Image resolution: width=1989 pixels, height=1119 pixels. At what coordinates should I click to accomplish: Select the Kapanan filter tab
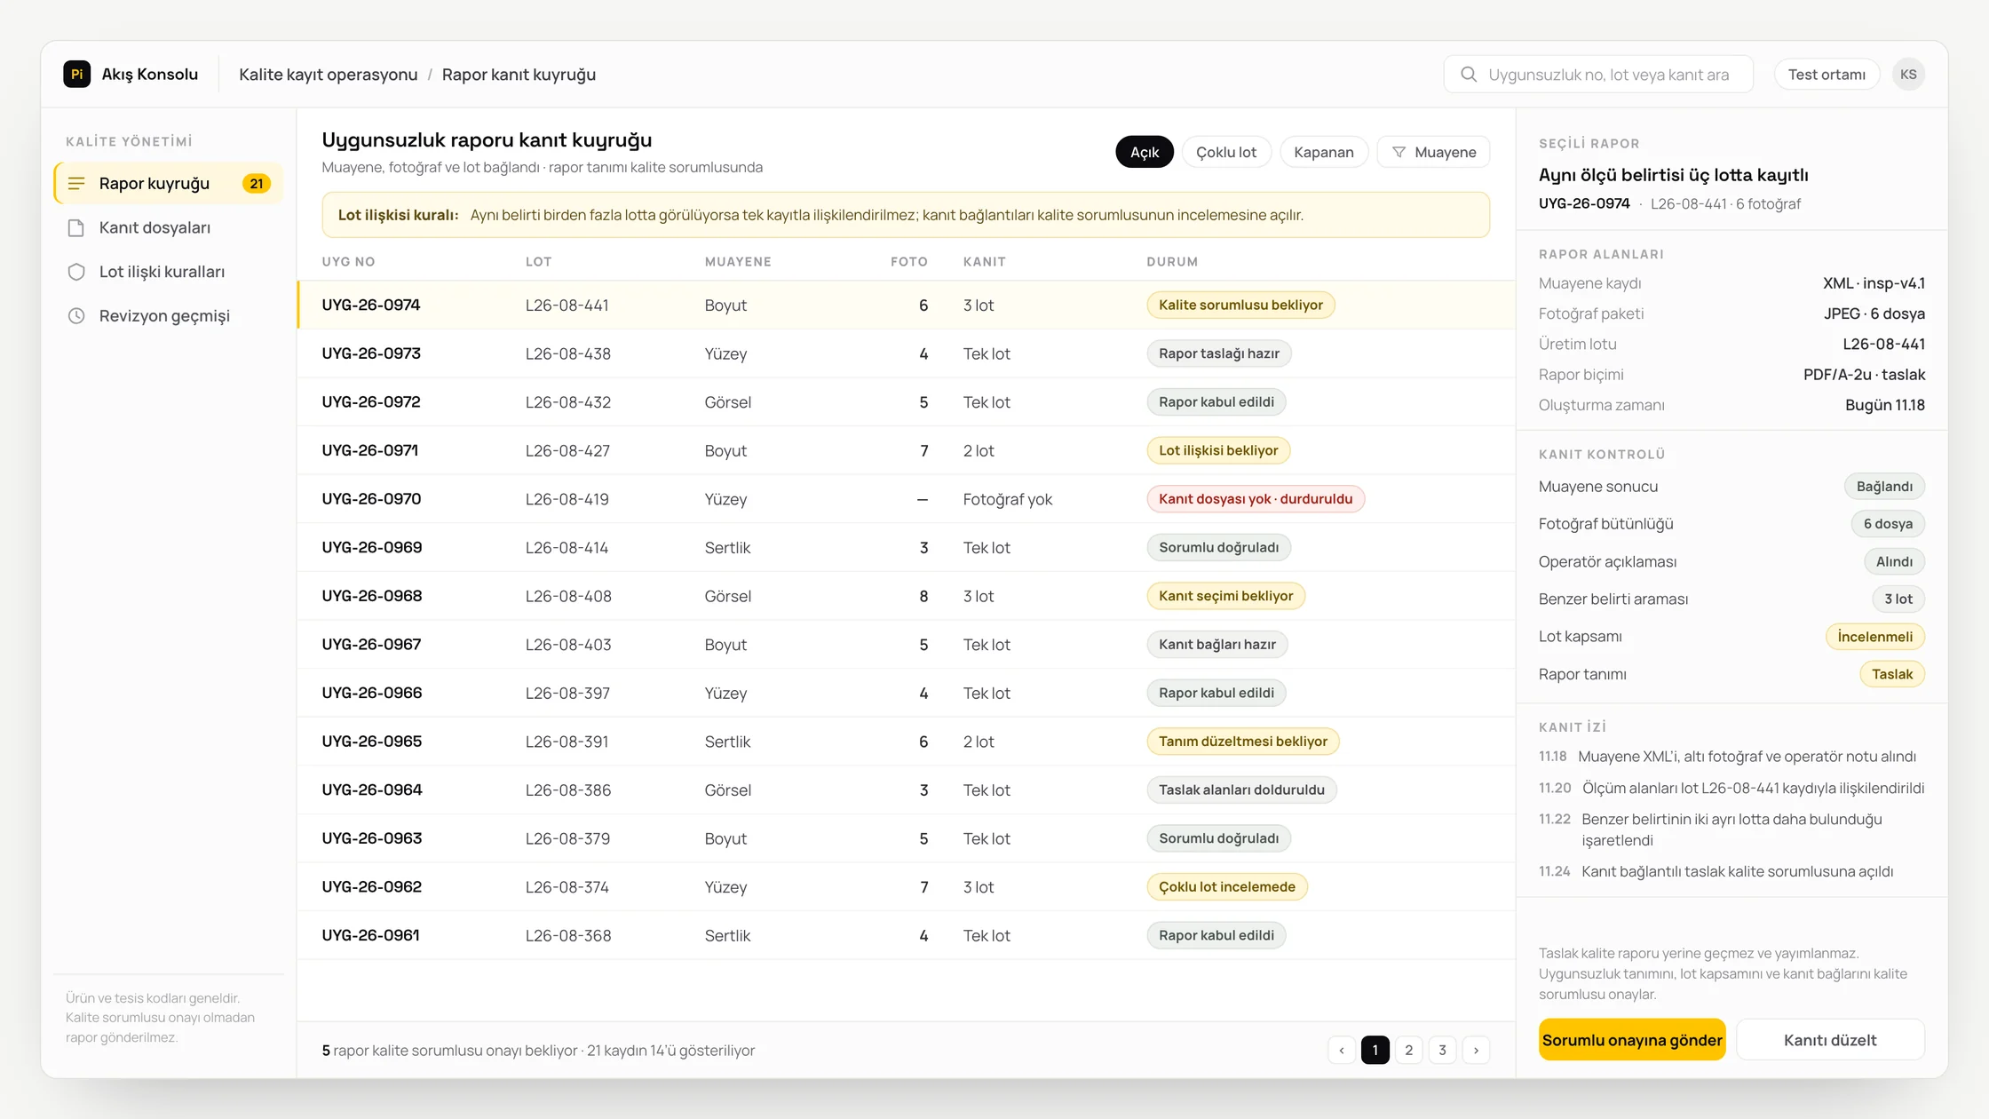click(1324, 152)
